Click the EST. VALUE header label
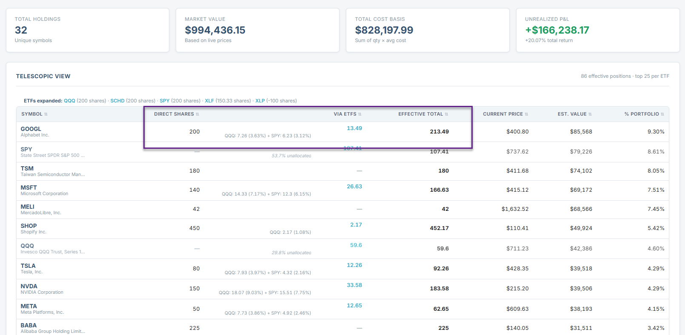Viewport: 685px width, 335px height. point(572,114)
